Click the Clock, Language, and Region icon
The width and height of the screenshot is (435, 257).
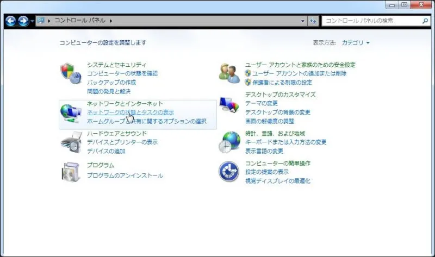[229, 142]
